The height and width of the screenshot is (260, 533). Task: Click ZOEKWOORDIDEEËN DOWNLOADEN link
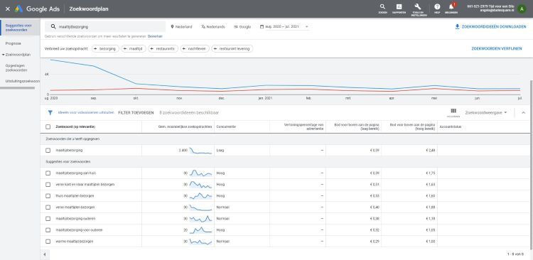[x=490, y=27]
